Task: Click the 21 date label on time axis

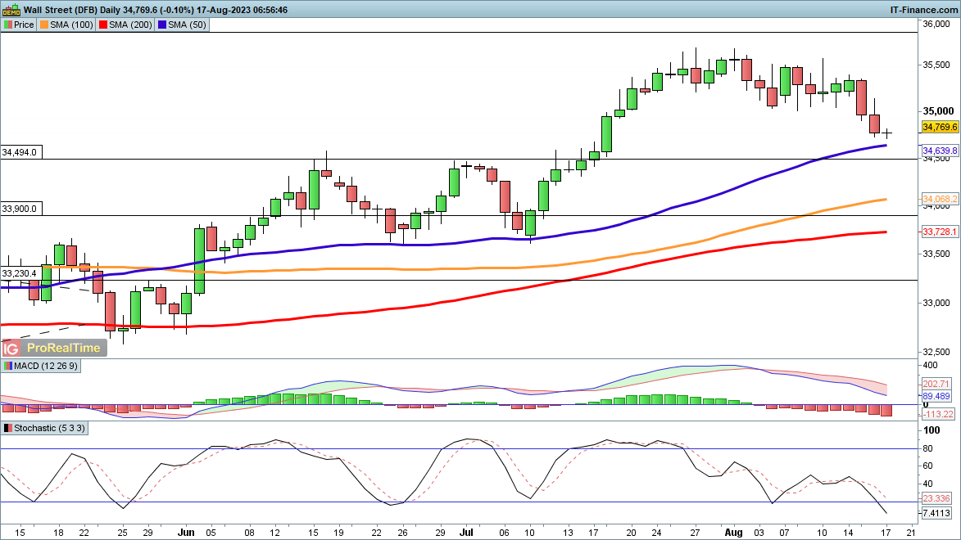Action: coord(911,533)
